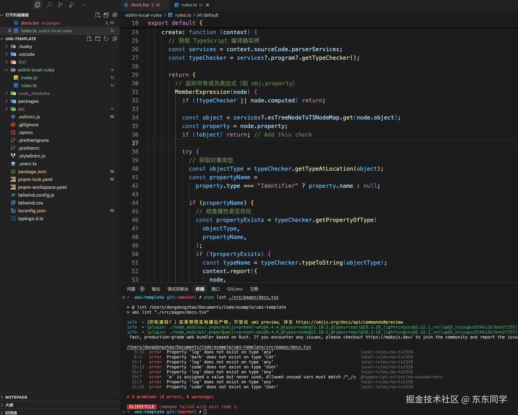Viewport: 518px width, 415px height.
Task: Close all open editors icon
Action: [x=115, y=15]
